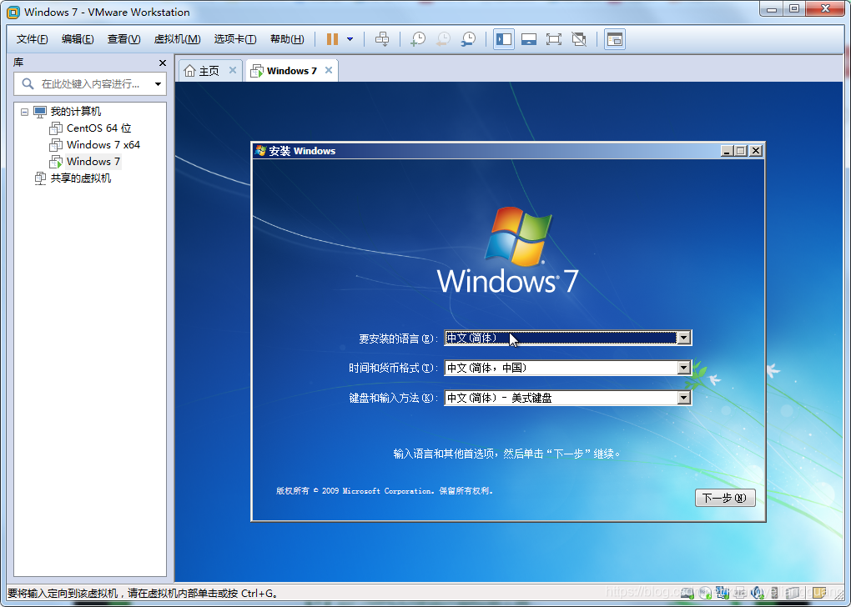
Task: Click the monitor icon beside 我的计算机
Action: click(x=40, y=113)
